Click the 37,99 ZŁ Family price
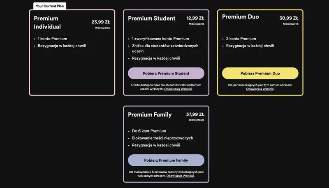The image size is (329, 188). [x=195, y=114]
